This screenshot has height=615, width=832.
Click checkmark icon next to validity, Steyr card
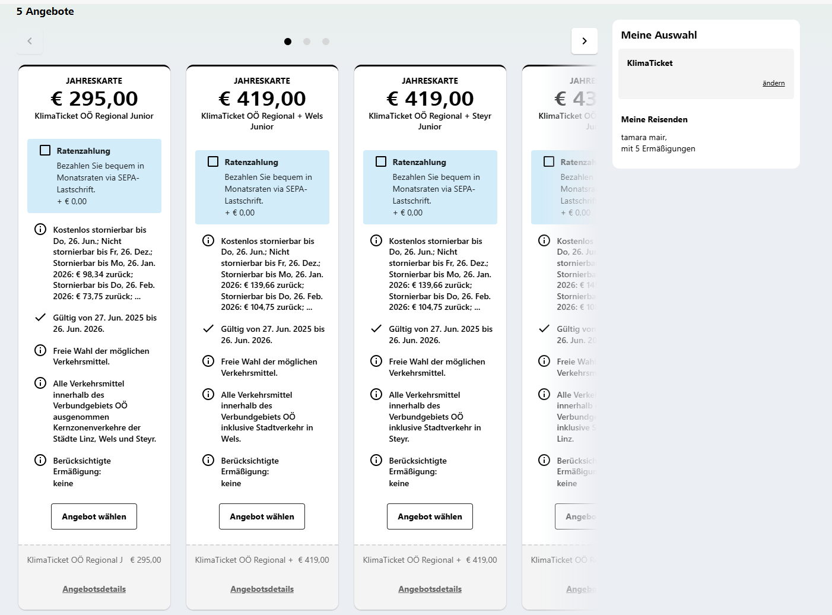coord(376,328)
